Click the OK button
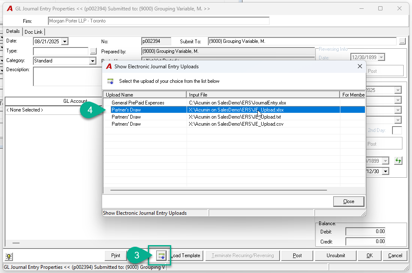This screenshot has width=412, height=273. point(370,256)
